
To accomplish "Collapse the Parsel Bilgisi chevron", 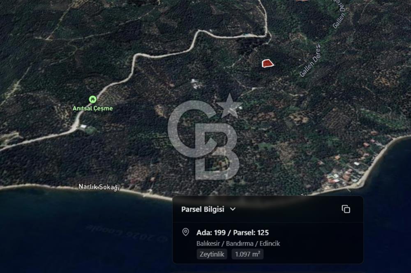I will (x=233, y=209).
